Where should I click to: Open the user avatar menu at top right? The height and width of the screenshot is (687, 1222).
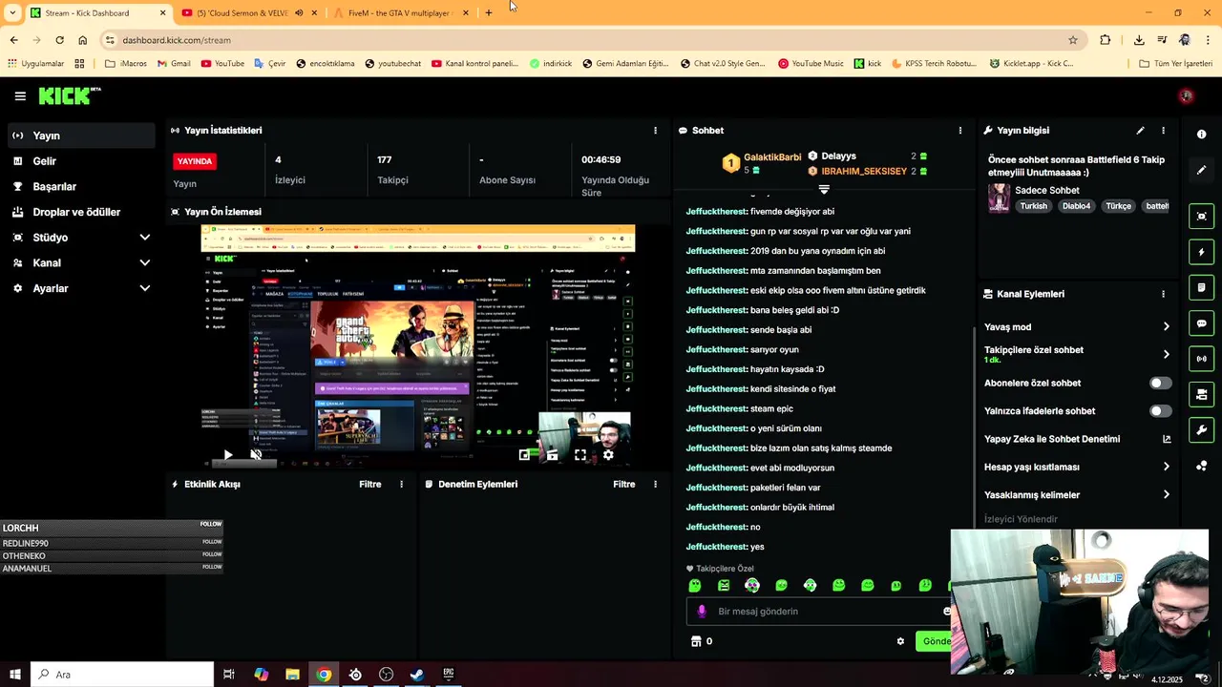click(1186, 96)
